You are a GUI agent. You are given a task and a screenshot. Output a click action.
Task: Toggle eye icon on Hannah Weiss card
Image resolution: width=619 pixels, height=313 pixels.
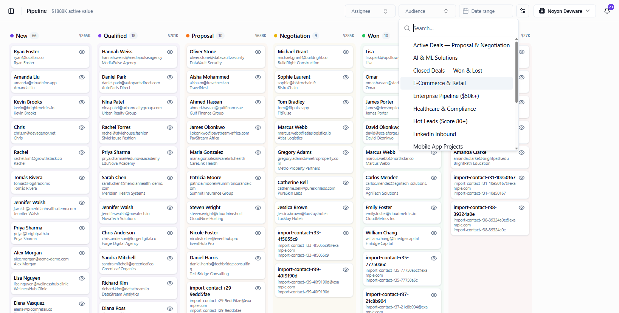pyautogui.click(x=170, y=52)
